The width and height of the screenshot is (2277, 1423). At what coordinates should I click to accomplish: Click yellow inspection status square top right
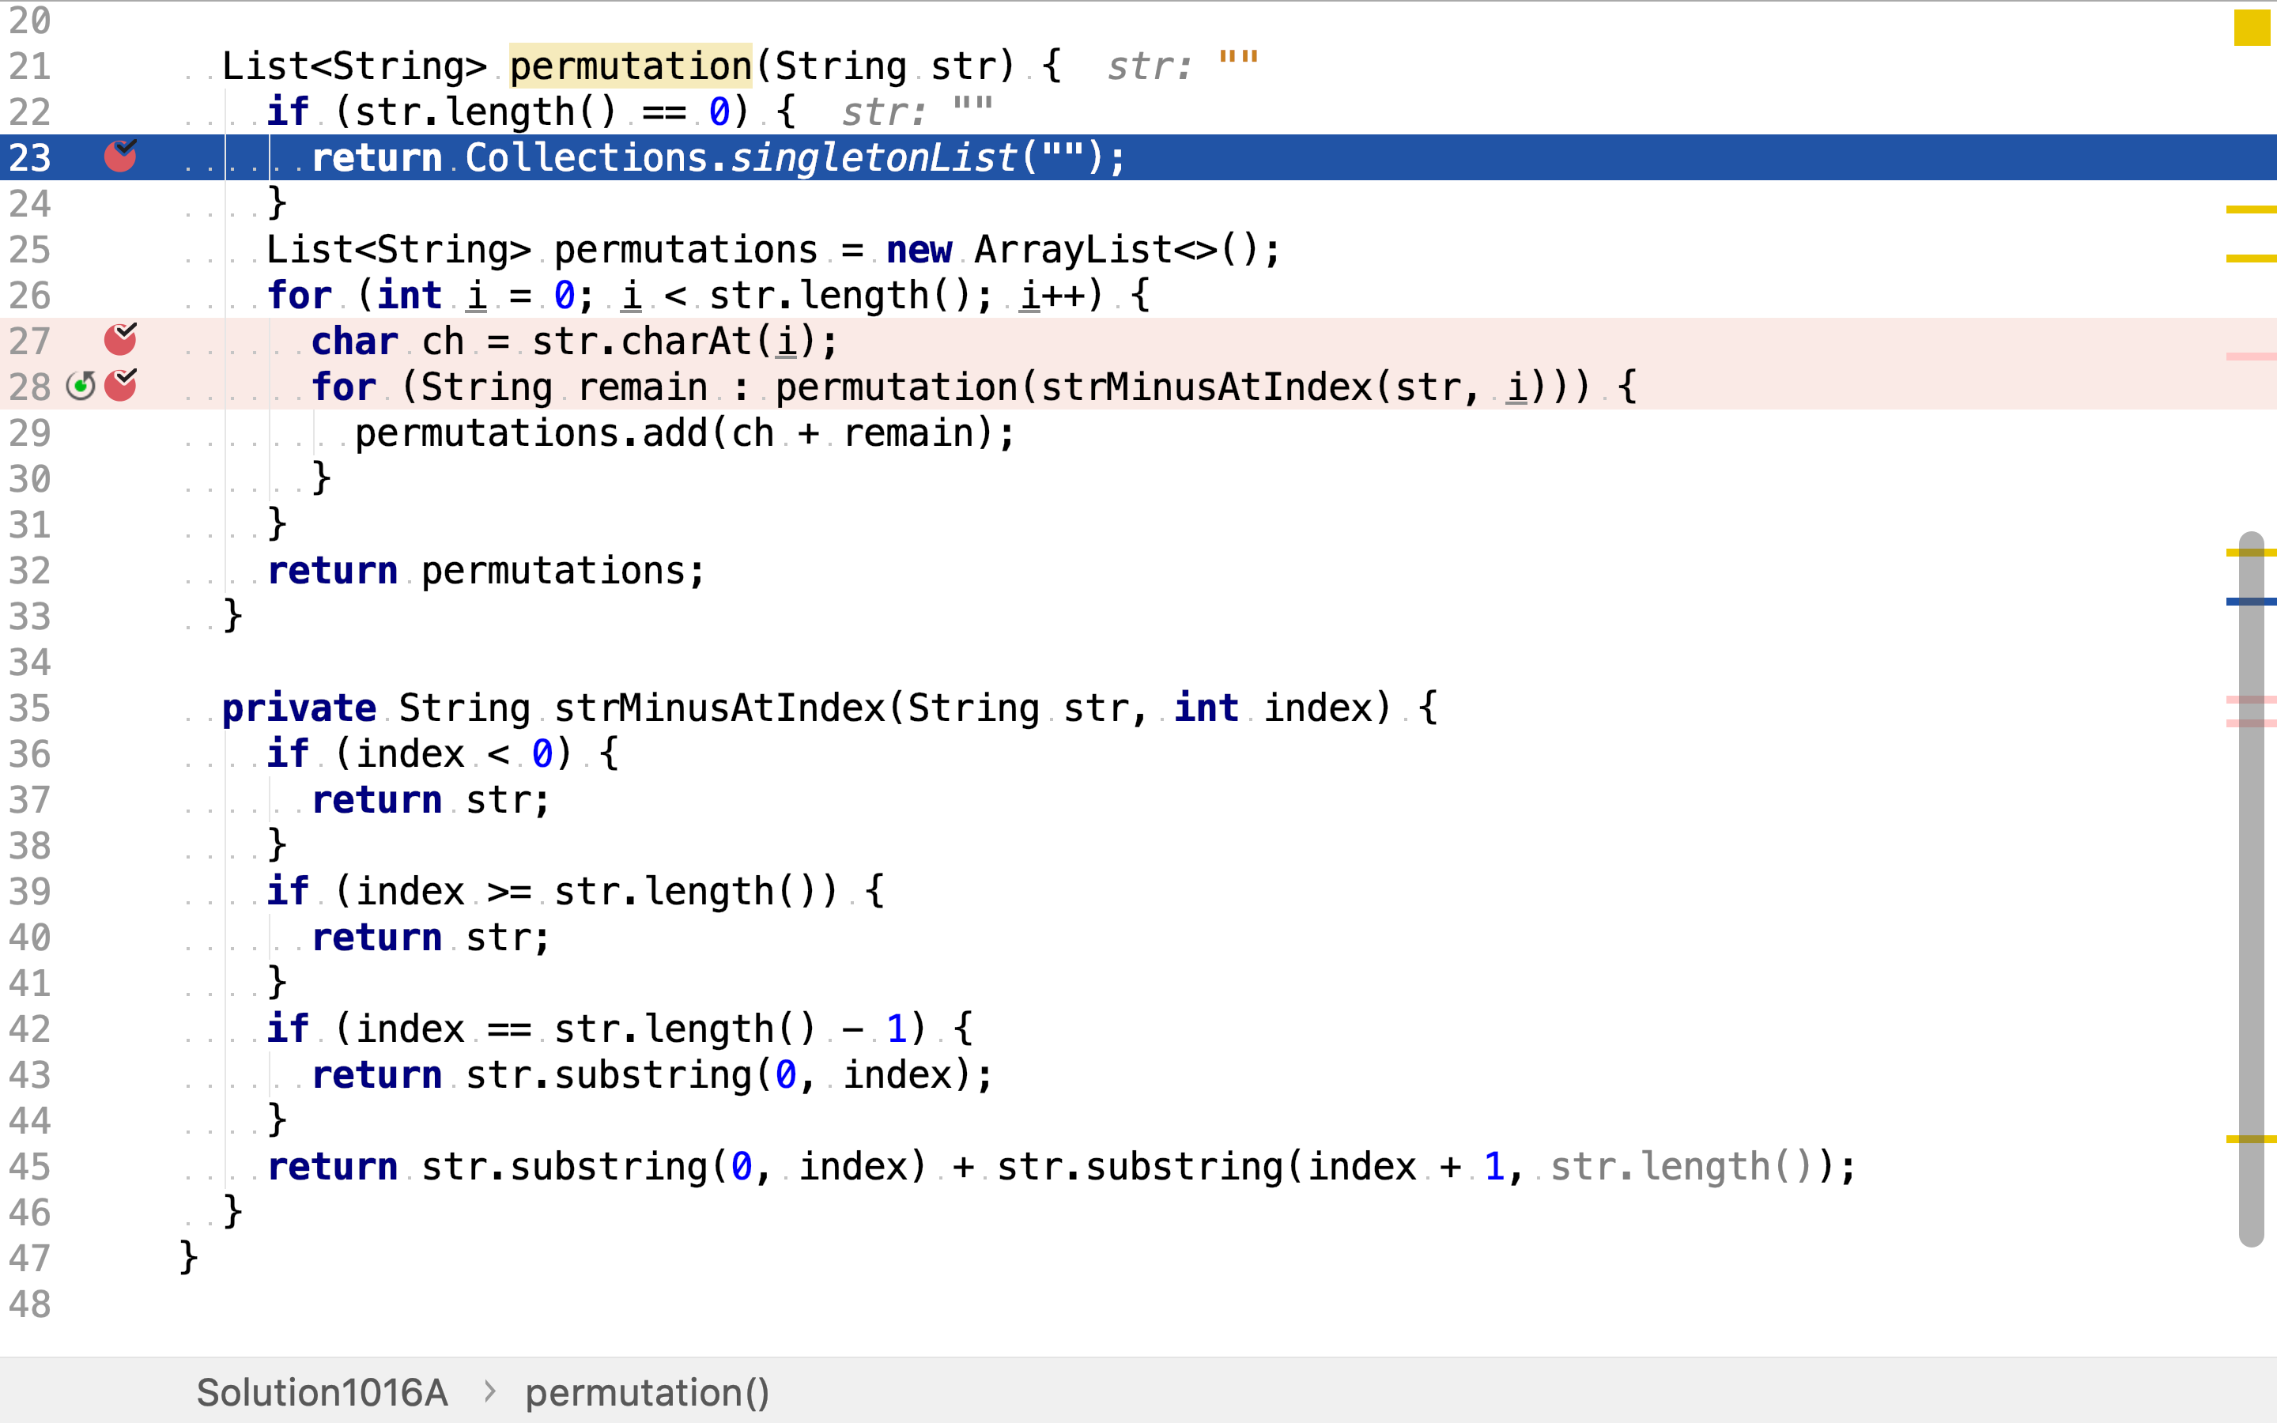pyautogui.click(x=2252, y=28)
